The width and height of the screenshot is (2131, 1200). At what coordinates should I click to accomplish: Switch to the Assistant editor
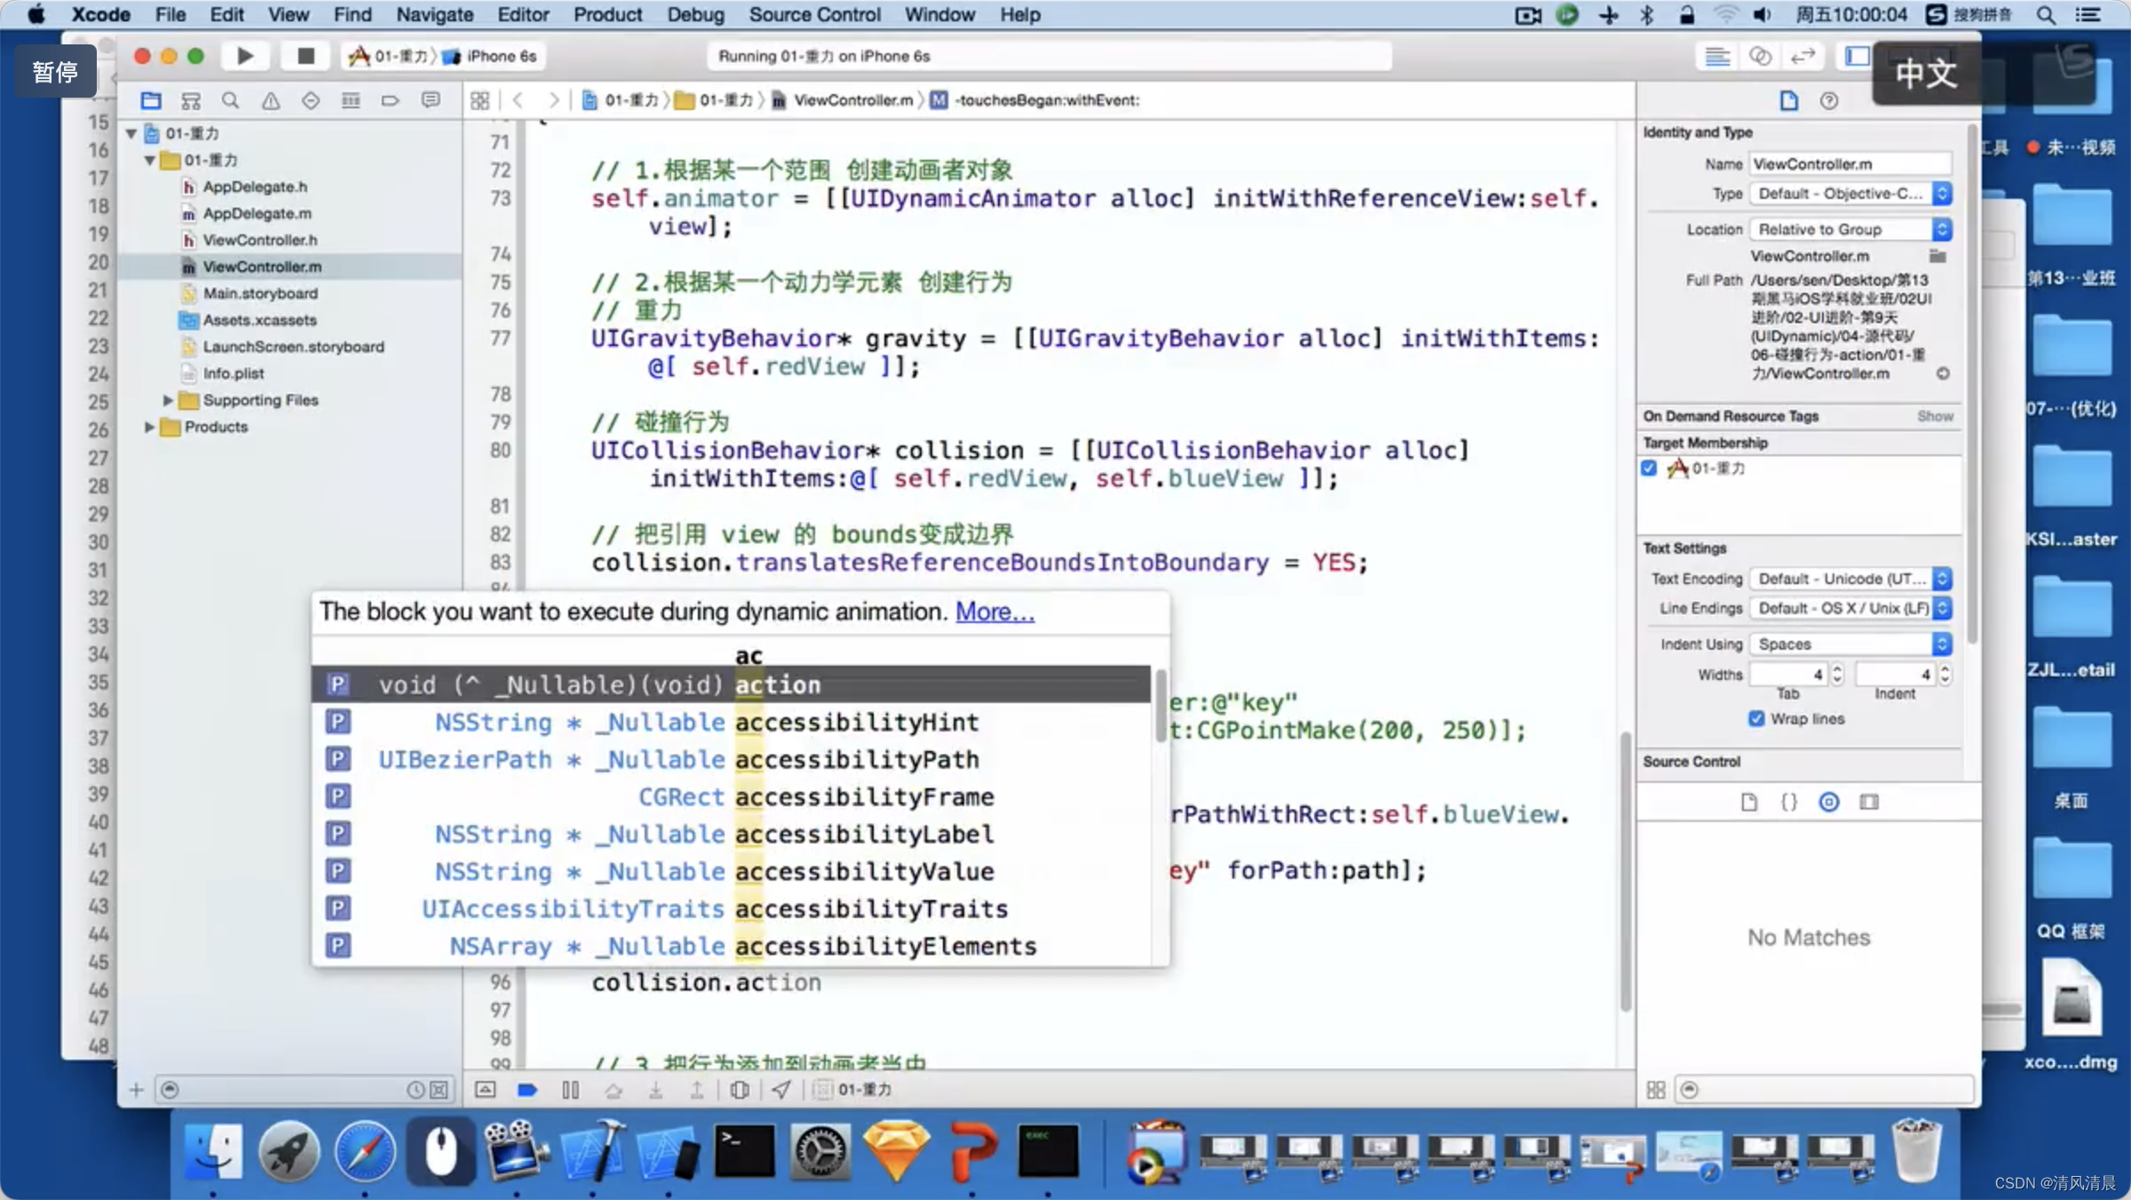[x=1760, y=57]
